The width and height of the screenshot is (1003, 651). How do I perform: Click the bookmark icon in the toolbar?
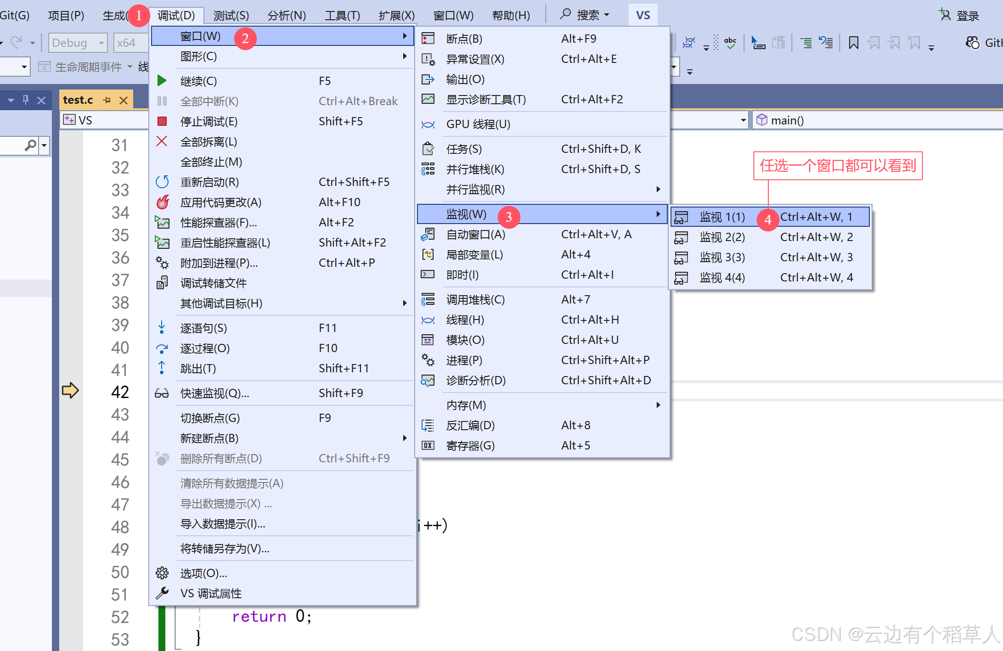pos(853,43)
